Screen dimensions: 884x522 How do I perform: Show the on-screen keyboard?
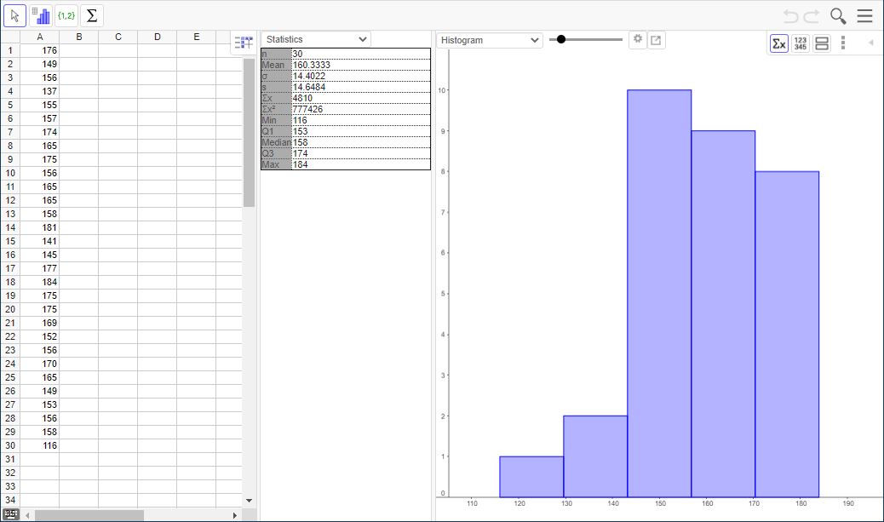[x=11, y=514]
